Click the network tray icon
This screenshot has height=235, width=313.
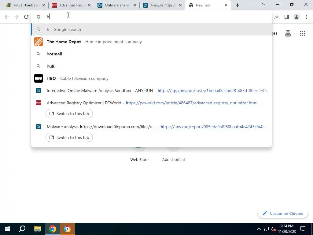[266, 229]
